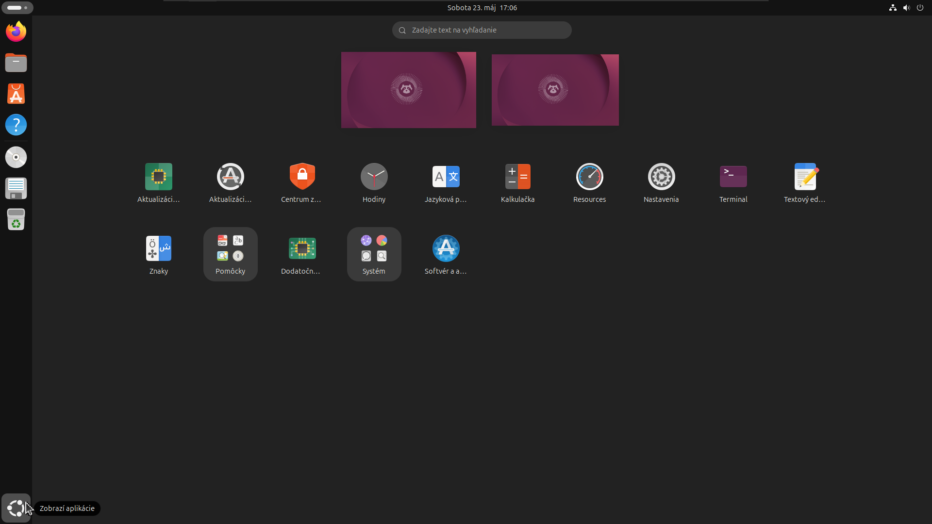Open the Trash bin in dock
This screenshot has height=524, width=932.
[x=16, y=219]
